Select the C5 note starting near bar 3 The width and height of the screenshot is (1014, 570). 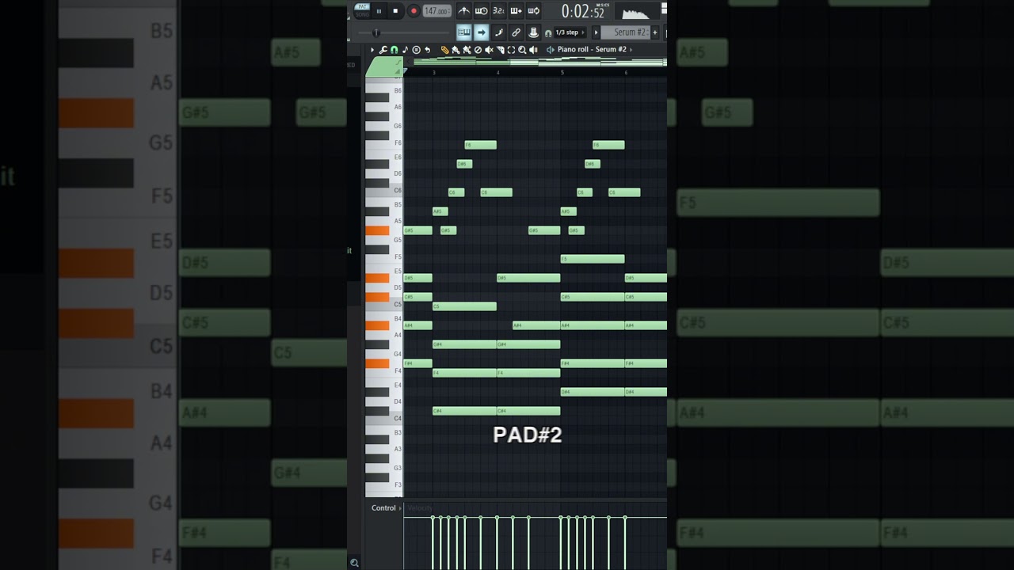coord(464,306)
